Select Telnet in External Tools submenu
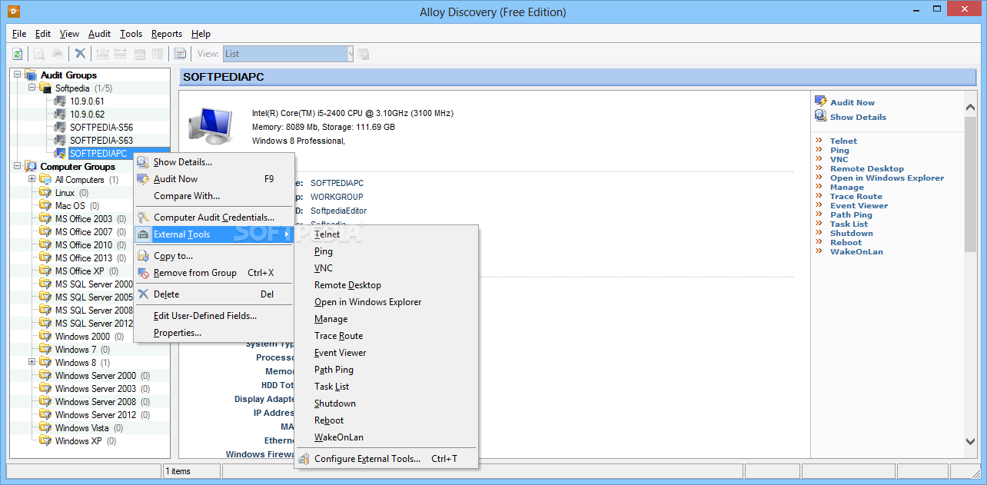 click(327, 234)
